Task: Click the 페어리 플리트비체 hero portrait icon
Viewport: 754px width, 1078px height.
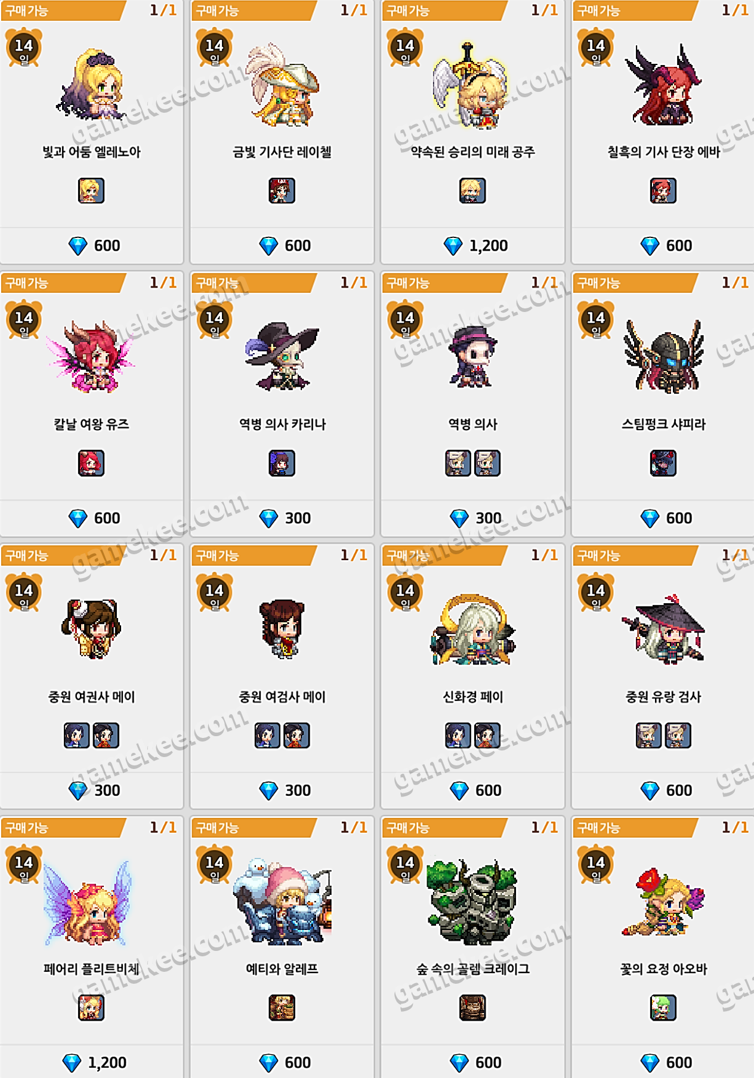Action: (91, 1008)
